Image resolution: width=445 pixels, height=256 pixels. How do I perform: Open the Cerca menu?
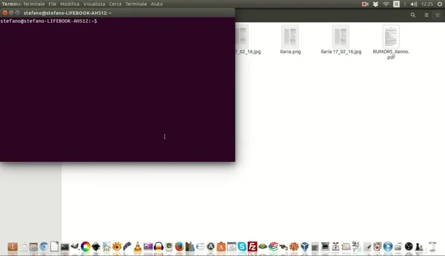[x=115, y=4]
